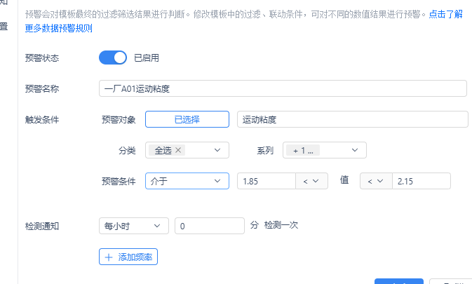This screenshot has height=284, width=472.
Task: Remove the 全选 tag with its X icon
Action: coord(178,150)
